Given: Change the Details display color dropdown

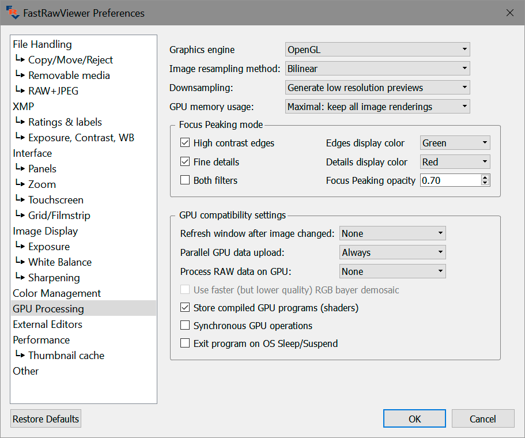Looking at the screenshot, I should tap(455, 162).
